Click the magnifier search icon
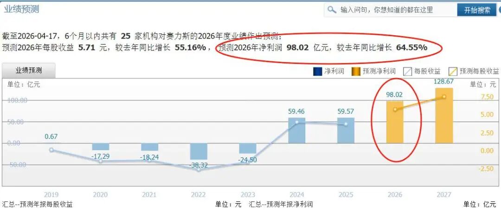Screen dimensions: 501x212 332,10
